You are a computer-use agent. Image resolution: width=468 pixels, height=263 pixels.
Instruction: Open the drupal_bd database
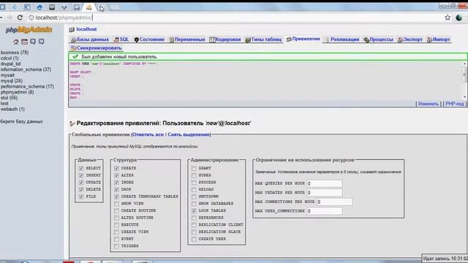click(x=10, y=64)
